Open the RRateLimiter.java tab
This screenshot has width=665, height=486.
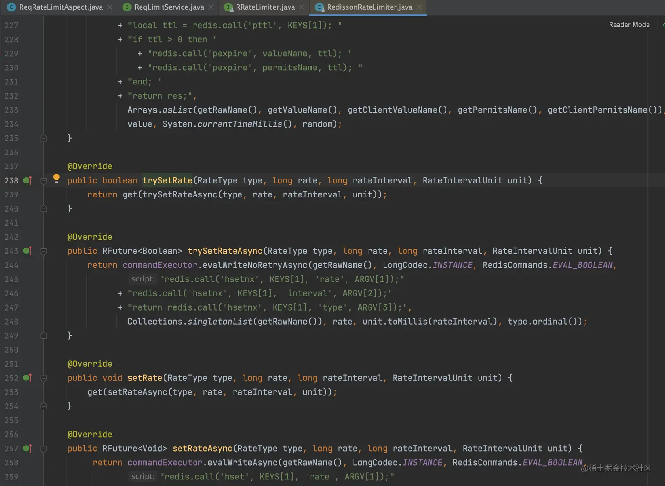pyautogui.click(x=265, y=7)
